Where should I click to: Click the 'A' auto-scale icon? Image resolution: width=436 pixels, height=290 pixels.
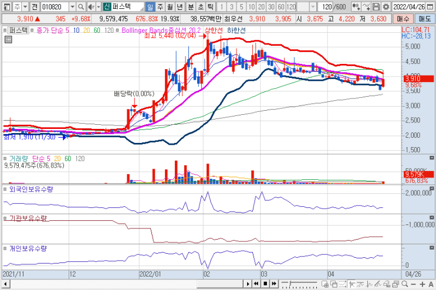431,284
